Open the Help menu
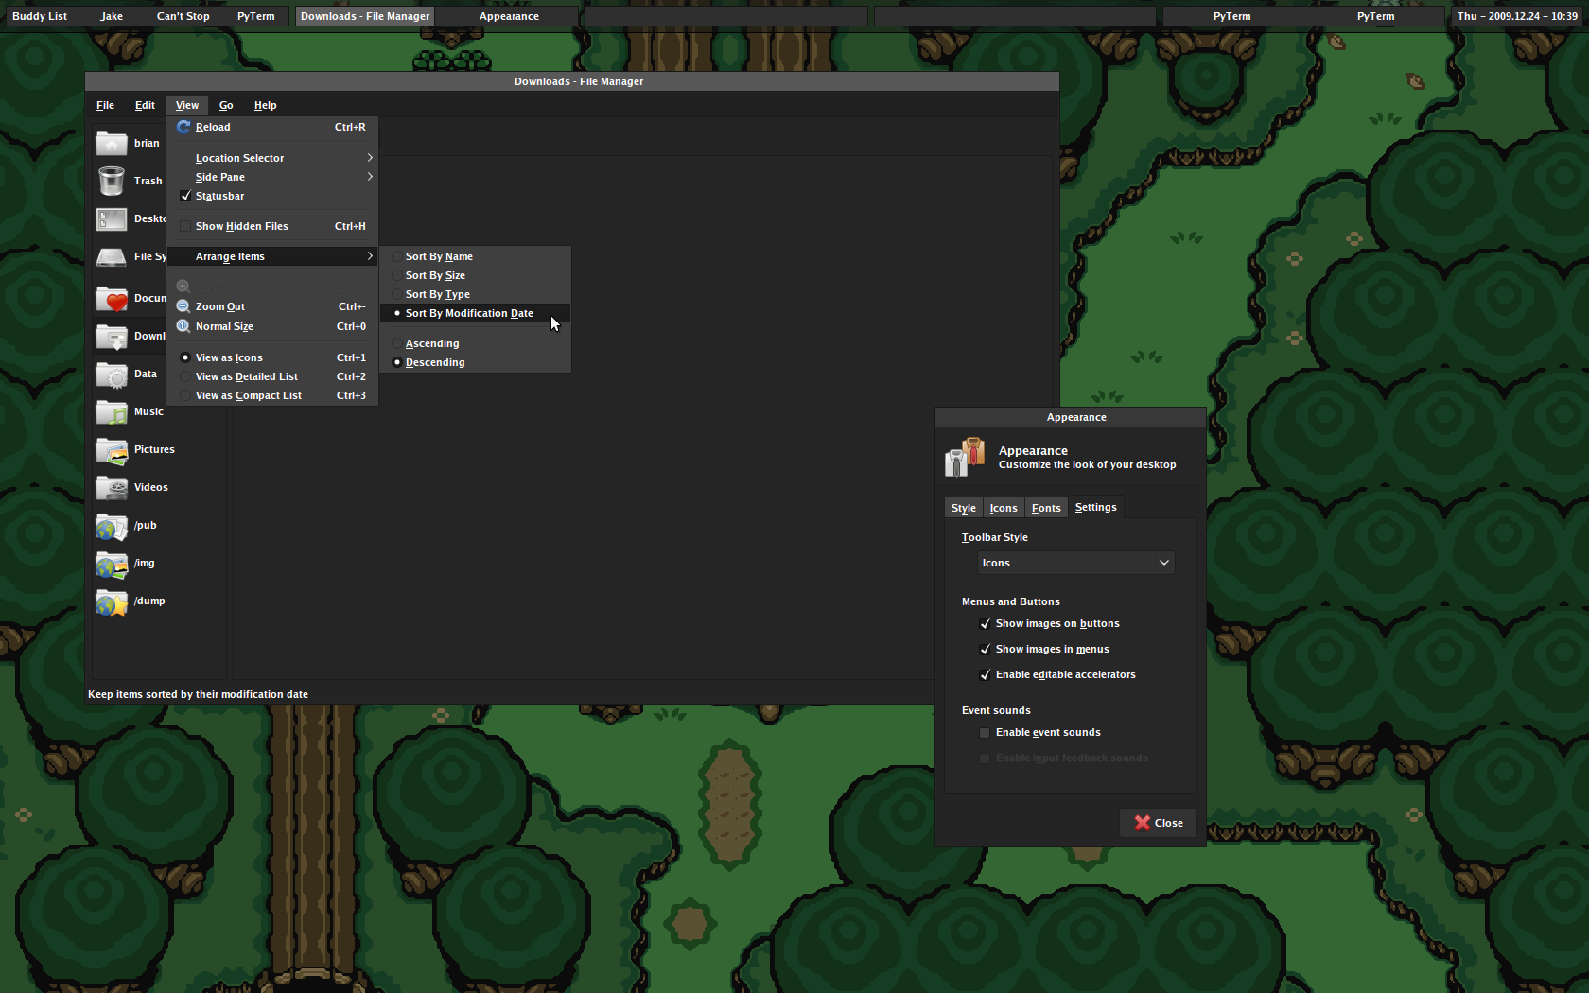 click(x=265, y=105)
